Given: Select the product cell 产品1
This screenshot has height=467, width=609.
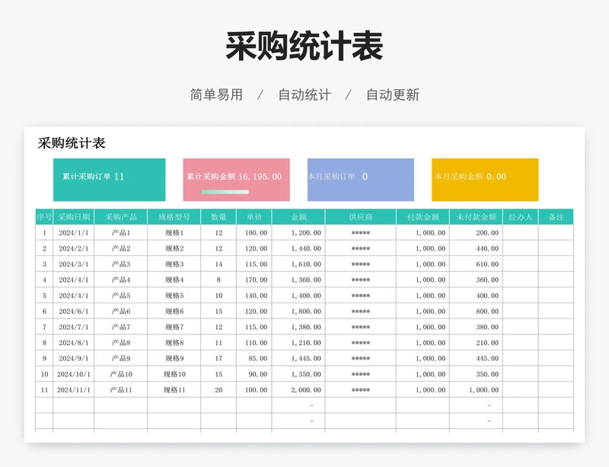Looking at the screenshot, I should [x=121, y=232].
